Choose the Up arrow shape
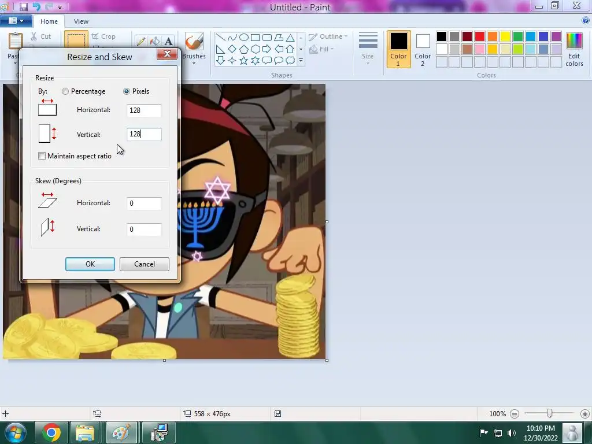592x444 pixels. point(290,49)
